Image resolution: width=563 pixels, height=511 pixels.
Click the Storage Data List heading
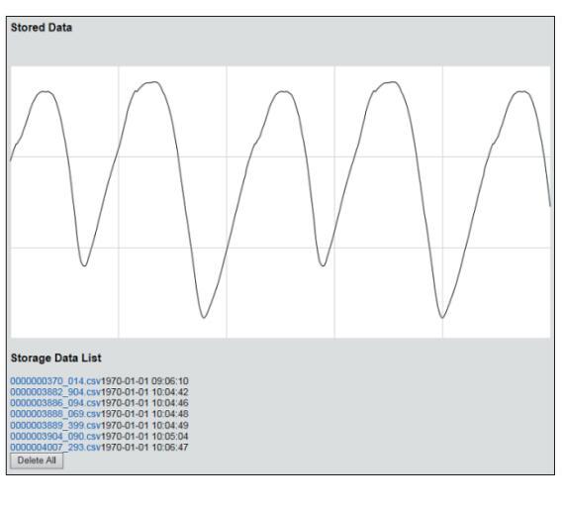(56, 358)
